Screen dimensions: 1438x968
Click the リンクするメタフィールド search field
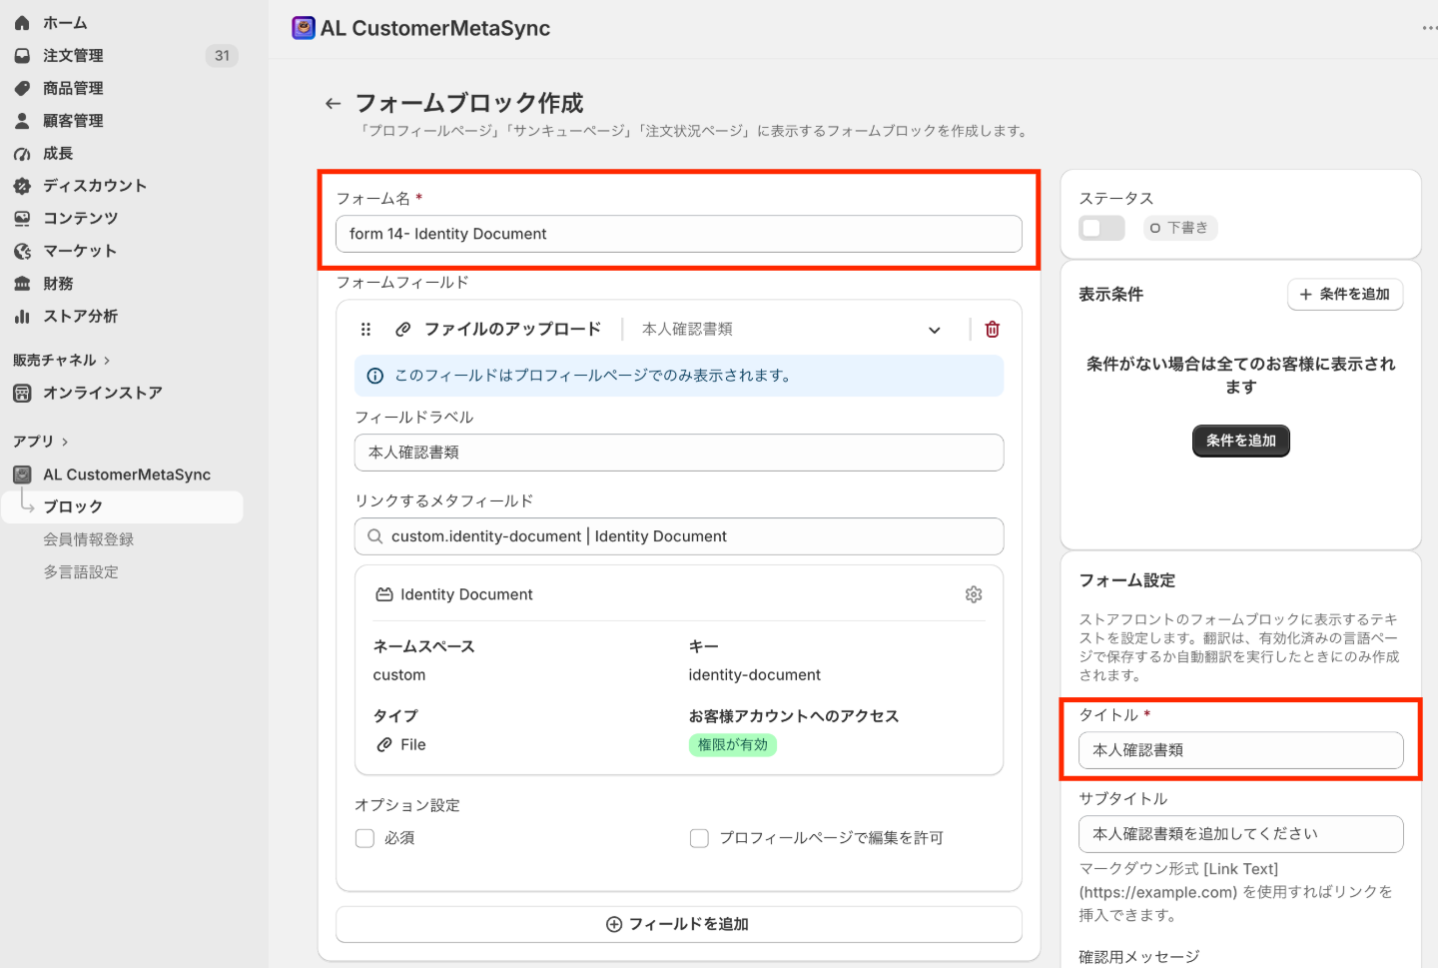tap(679, 536)
